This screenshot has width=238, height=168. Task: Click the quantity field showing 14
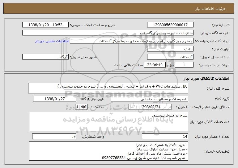click(x=165, y=136)
